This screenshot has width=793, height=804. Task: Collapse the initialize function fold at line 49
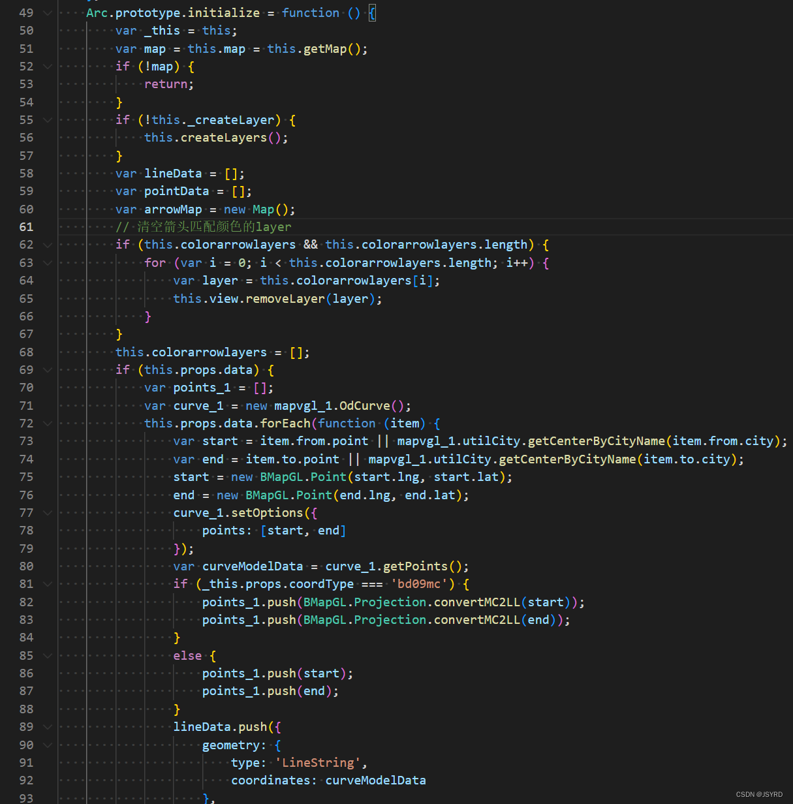pos(47,13)
